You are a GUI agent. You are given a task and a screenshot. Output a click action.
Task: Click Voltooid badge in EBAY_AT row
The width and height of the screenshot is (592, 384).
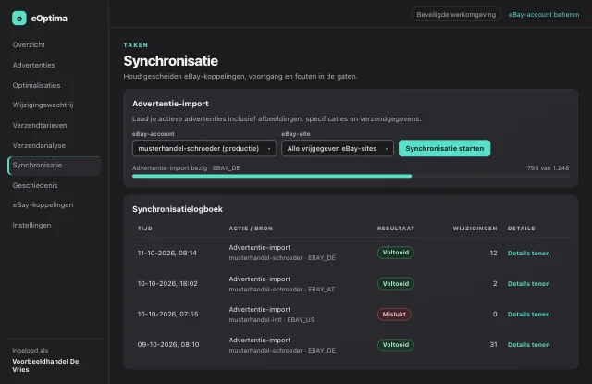coord(396,283)
